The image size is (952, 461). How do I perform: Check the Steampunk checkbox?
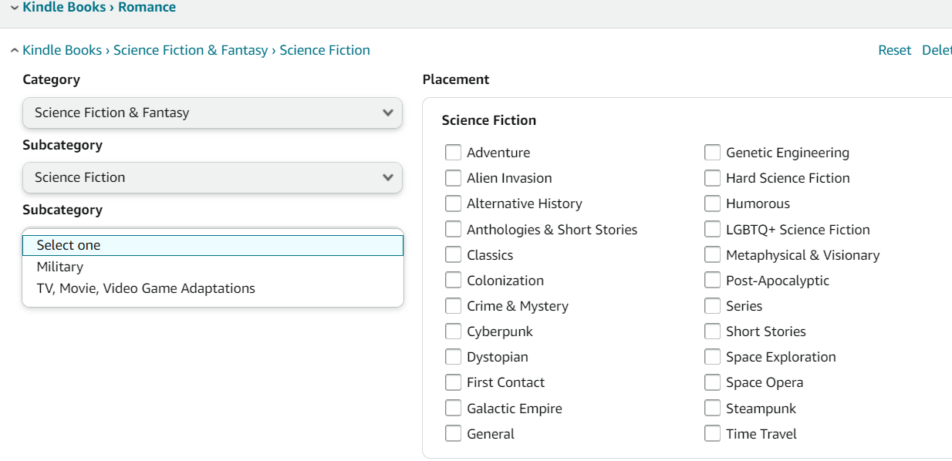pos(712,409)
